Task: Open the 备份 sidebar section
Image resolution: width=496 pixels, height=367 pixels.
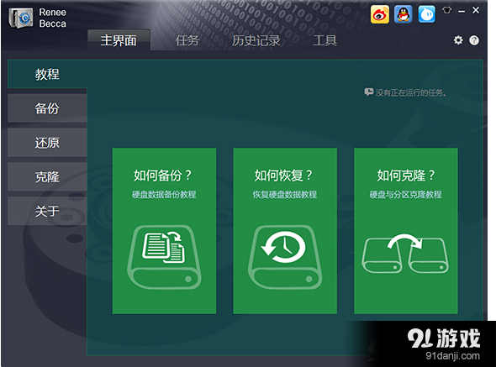Action: click(47, 108)
